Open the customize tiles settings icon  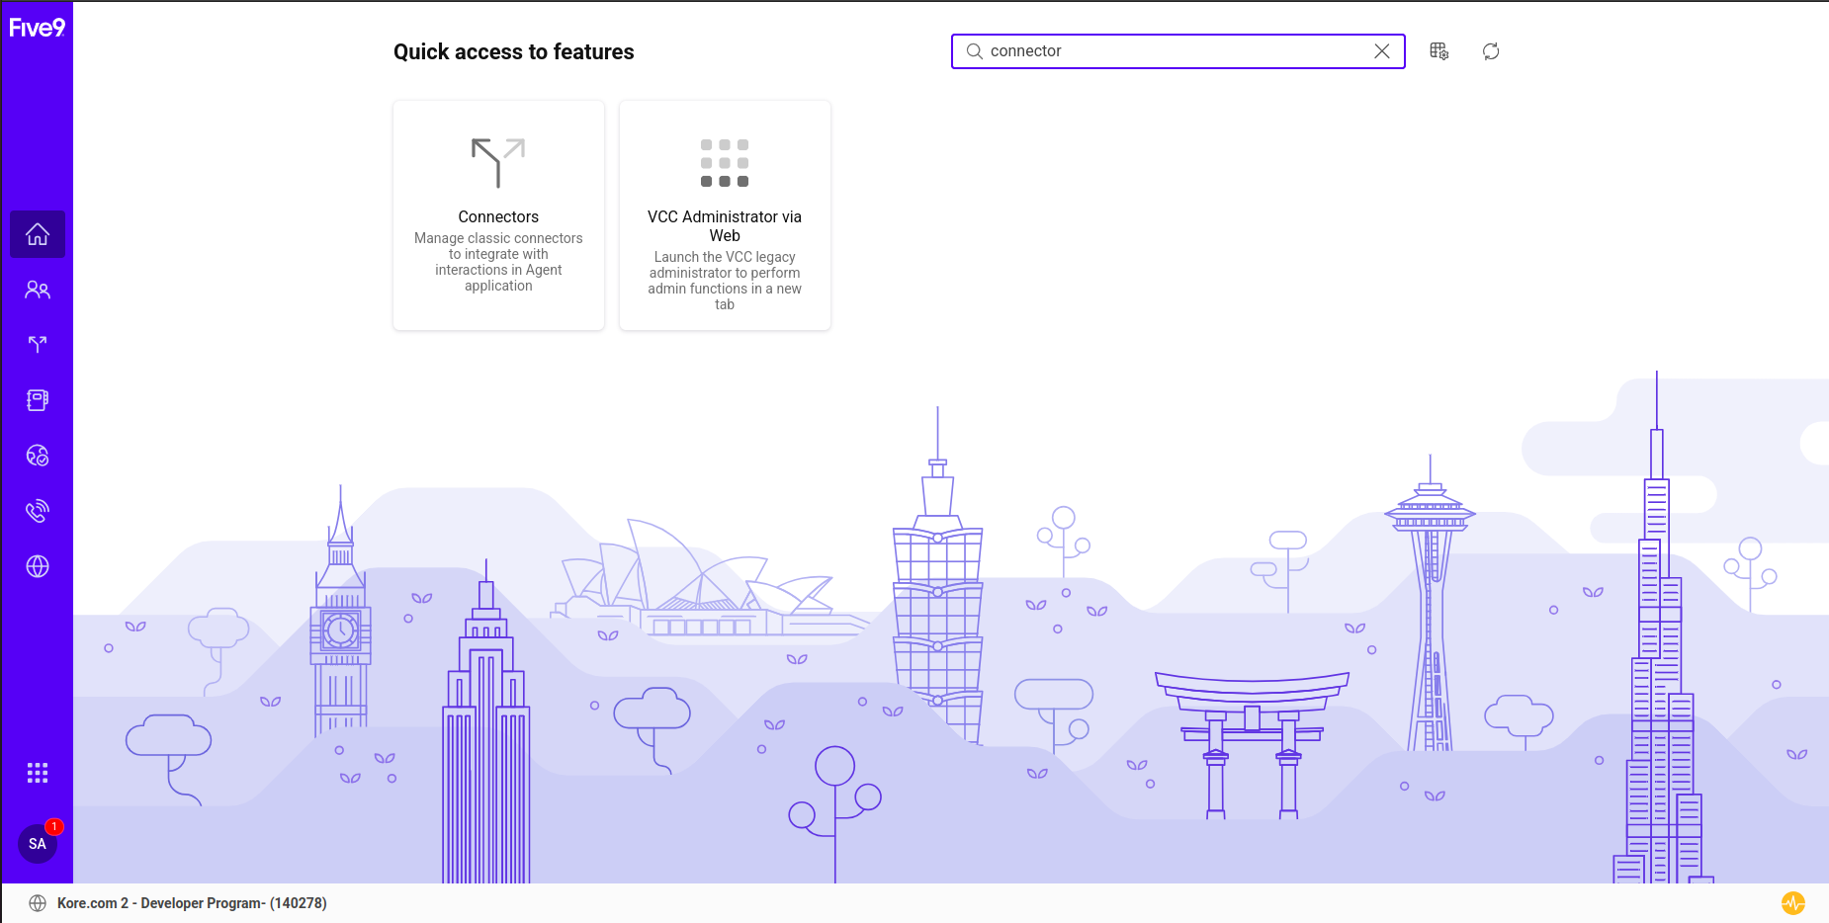1439,51
